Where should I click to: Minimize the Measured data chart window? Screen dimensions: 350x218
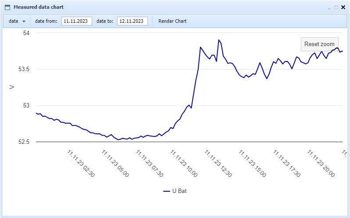[329, 7]
